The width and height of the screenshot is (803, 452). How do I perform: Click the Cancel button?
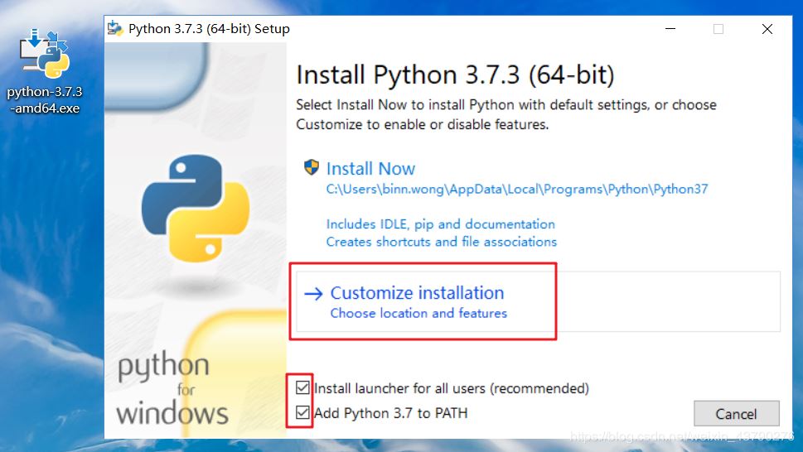coord(737,414)
